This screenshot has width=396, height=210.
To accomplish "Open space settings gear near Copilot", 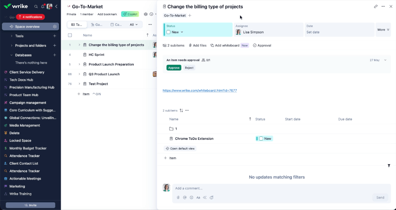I will coord(146,14).
